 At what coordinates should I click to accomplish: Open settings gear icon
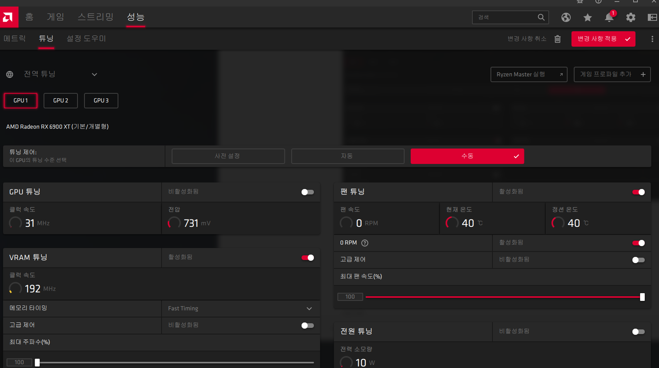630,17
